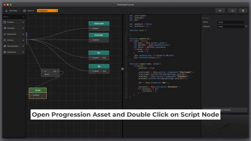The image size is (251, 141).
Task: Click the StartLabel node's type icon
Action: [91, 23]
